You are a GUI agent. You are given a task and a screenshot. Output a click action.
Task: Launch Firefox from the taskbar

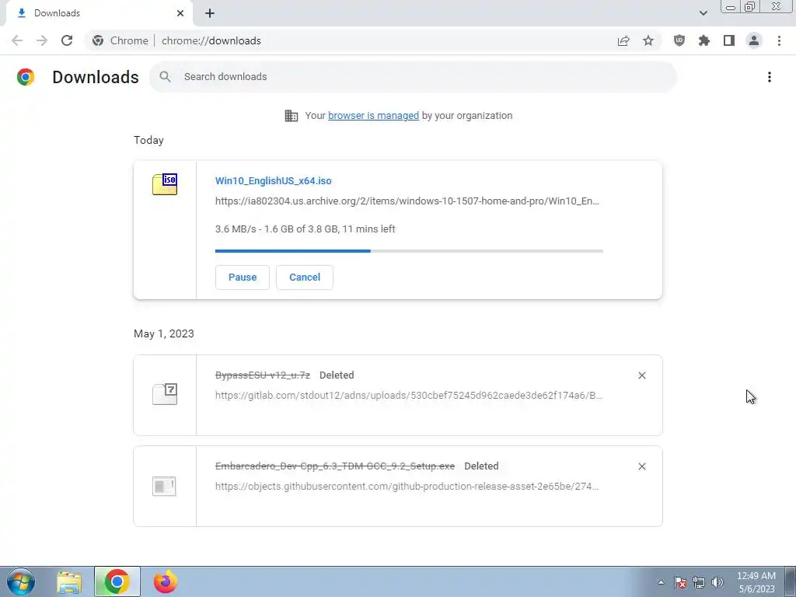click(166, 581)
